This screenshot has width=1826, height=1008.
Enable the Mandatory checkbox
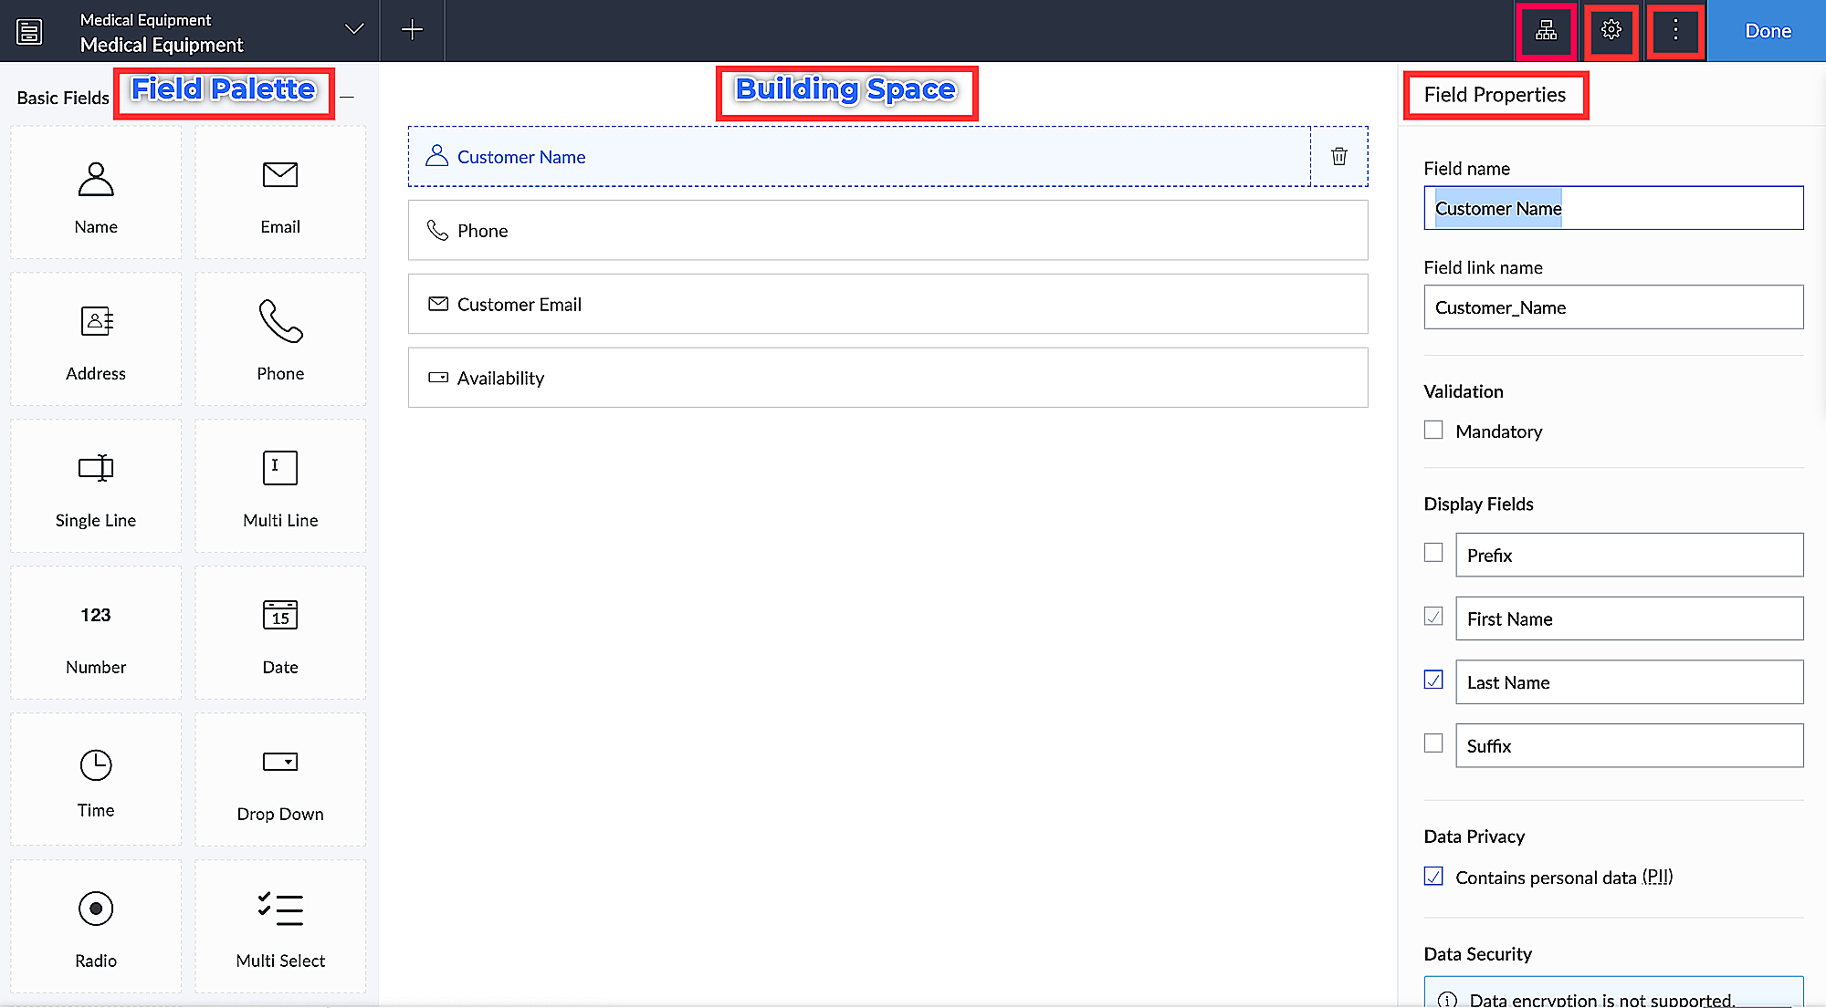point(1433,431)
